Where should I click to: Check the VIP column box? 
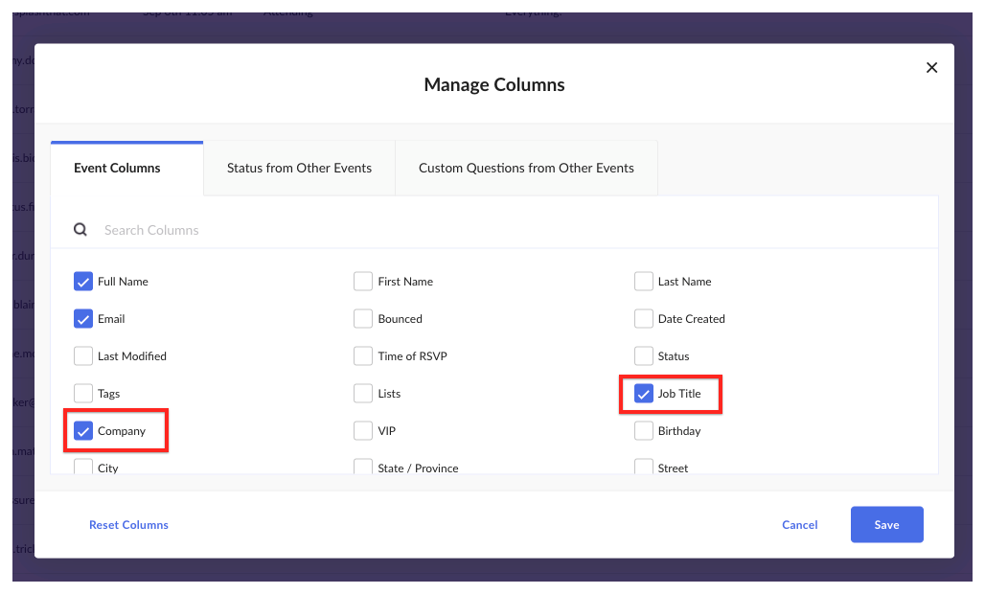363,431
